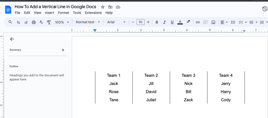Viewport: 268px width, 118px height.
Task: Select the Paint format tool
Action: 49,22
